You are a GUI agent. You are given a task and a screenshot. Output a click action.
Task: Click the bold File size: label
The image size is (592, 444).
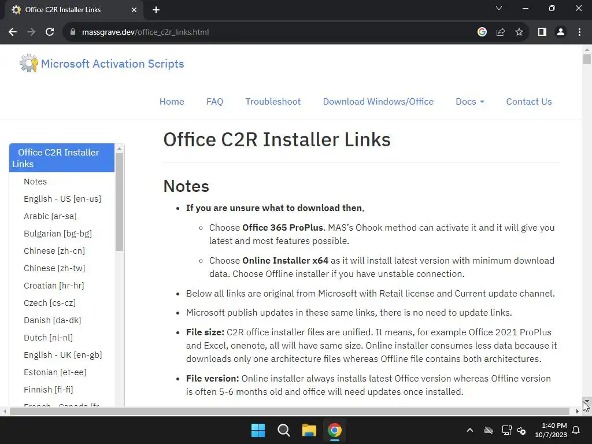click(x=205, y=332)
